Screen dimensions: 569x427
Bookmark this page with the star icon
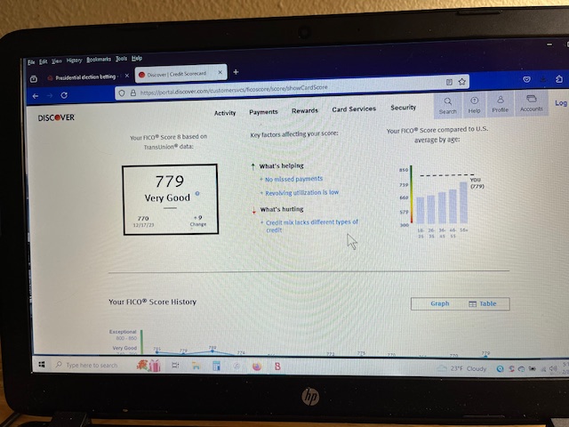click(x=461, y=81)
